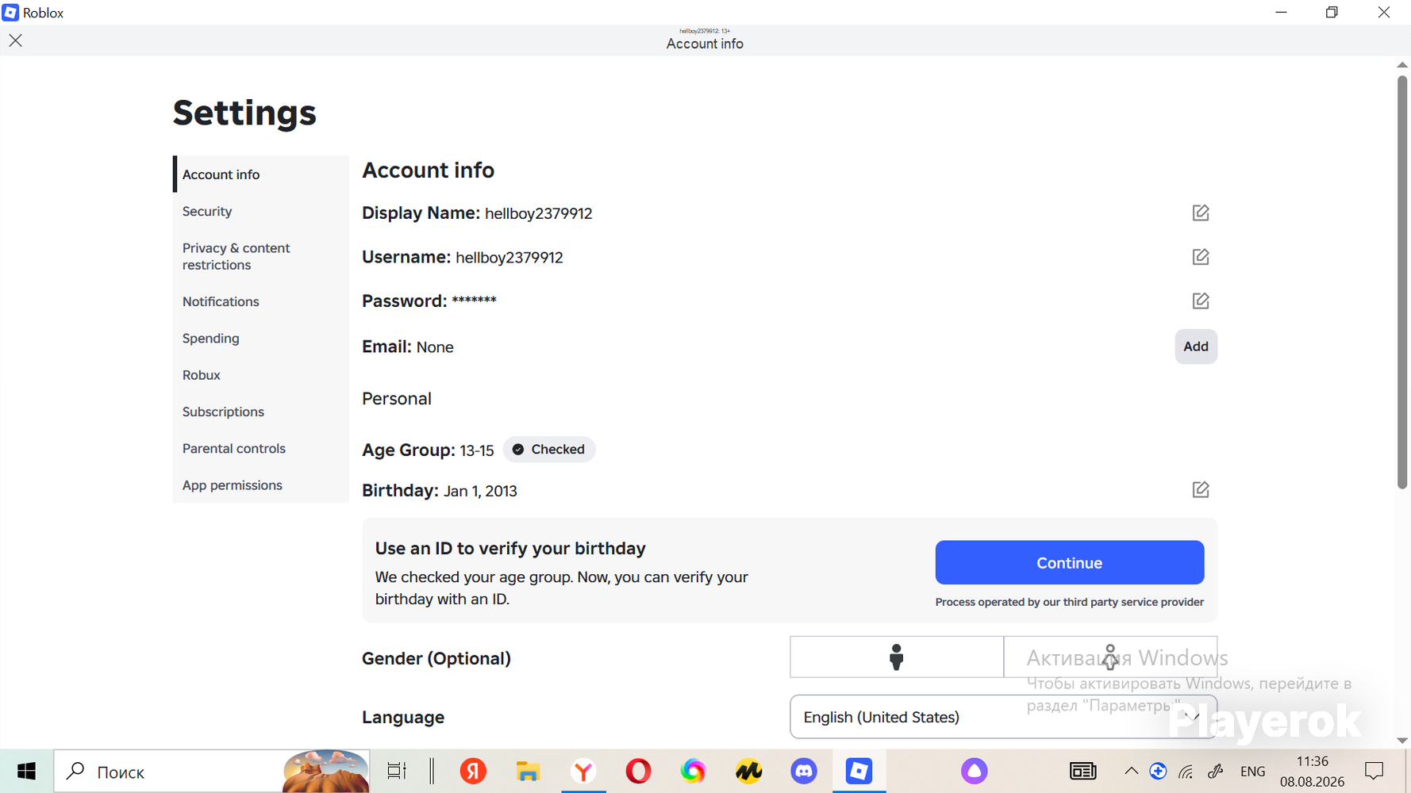Click the "Gender (Optional)" label
Viewport: 1411px width, 793px height.
pyautogui.click(x=436, y=658)
